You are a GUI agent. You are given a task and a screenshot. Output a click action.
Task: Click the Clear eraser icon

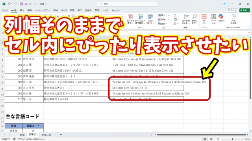pyautogui.click(x=175, y=23)
